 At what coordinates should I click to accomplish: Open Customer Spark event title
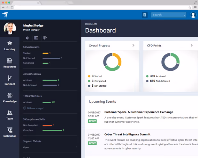(139, 112)
